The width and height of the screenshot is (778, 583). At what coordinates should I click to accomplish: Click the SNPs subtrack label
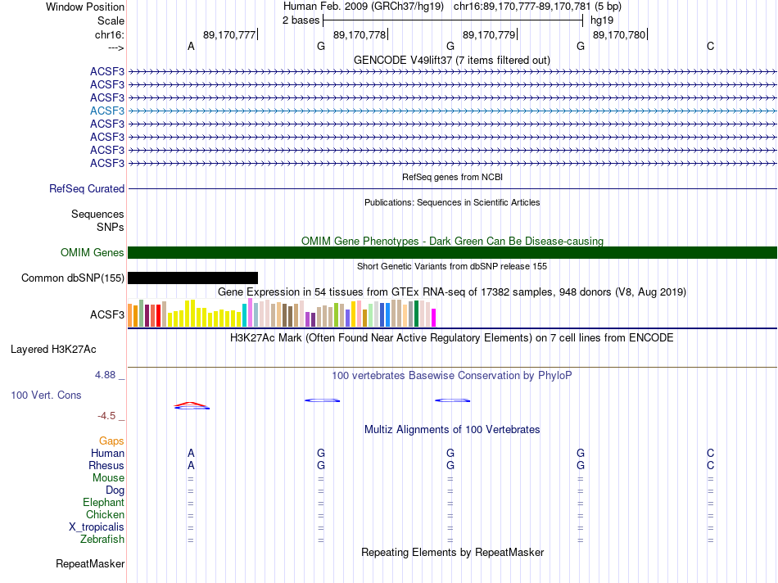click(x=111, y=227)
